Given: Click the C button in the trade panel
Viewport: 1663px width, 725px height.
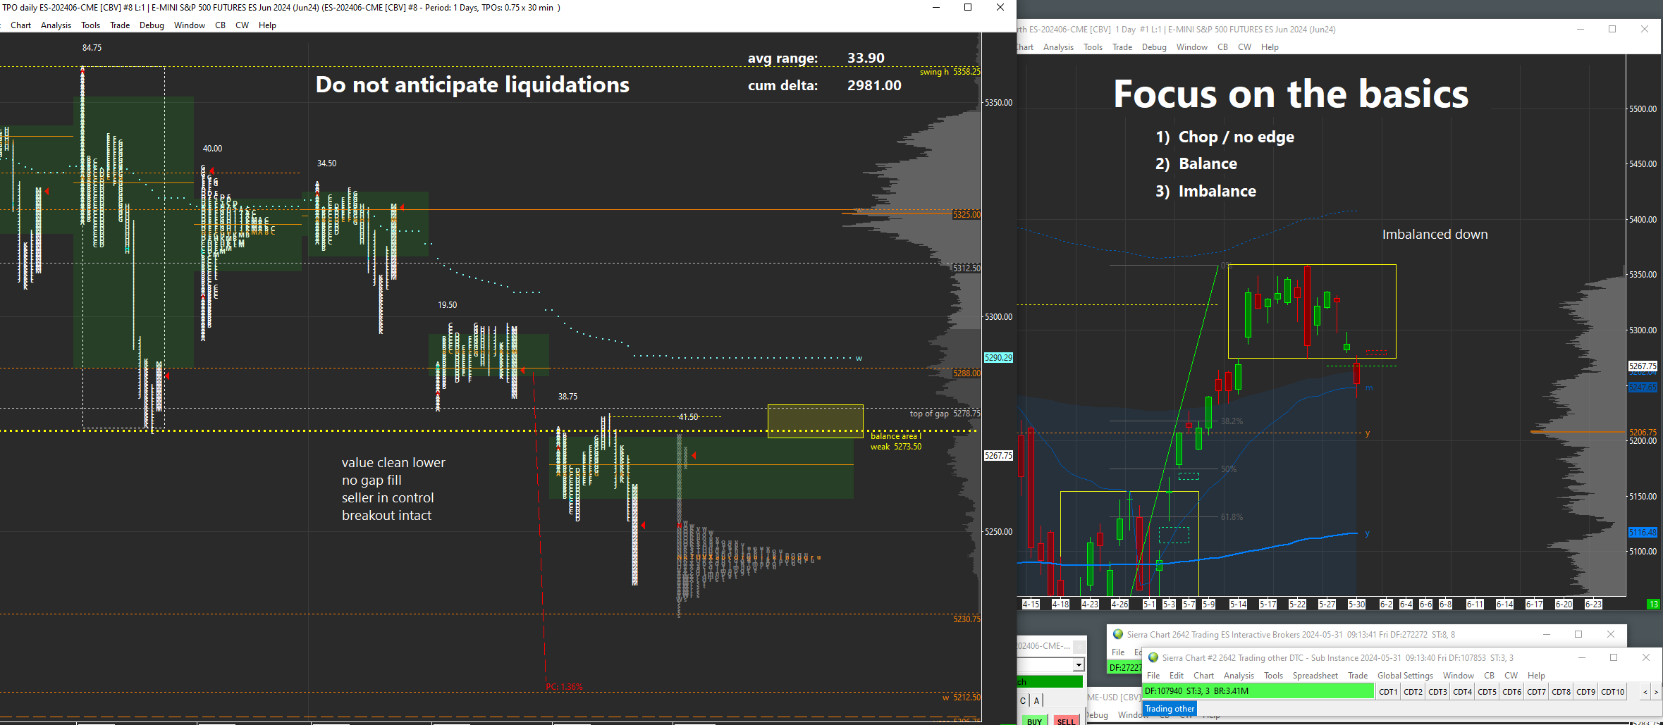Looking at the screenshot, I should coord(1023,700).
